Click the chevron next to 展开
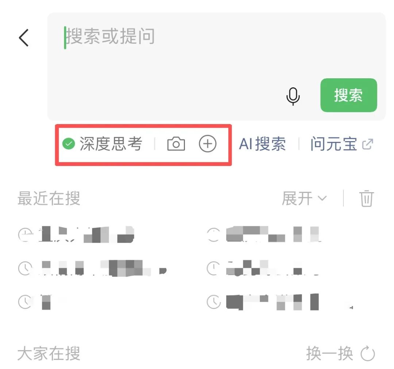Image resolution: width=394 pixels, height=369 pixels. [322, 198]
